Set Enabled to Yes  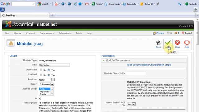pyautogui.click(x=49, y=75)
